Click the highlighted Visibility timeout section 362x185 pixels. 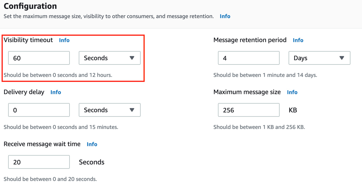(73, 58)
